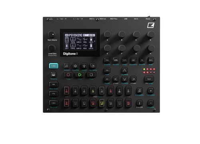The image size is (200, 144).
Task: Open the SYN Machine parameter page
Action: pyautogui.click(x=116, y=60)
